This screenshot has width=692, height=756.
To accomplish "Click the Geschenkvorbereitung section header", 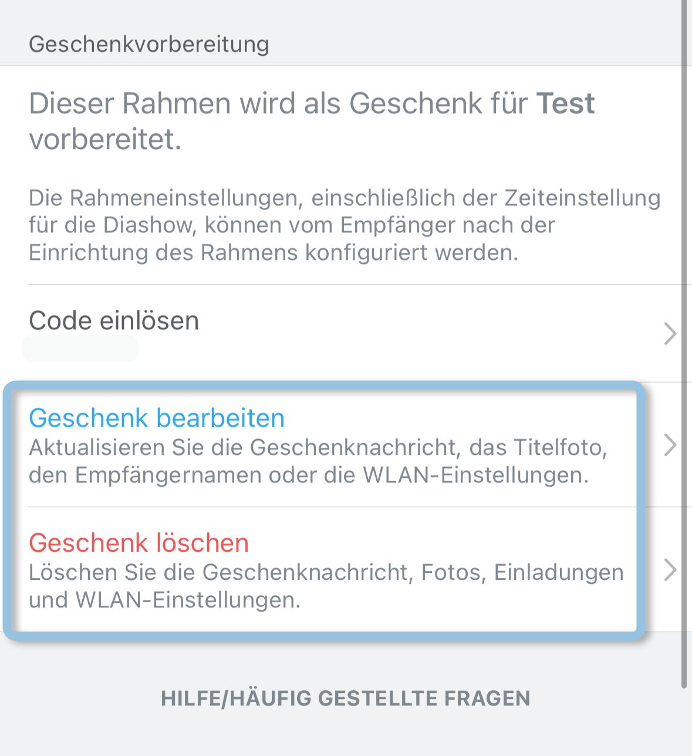I will click(x=149, y=44).
